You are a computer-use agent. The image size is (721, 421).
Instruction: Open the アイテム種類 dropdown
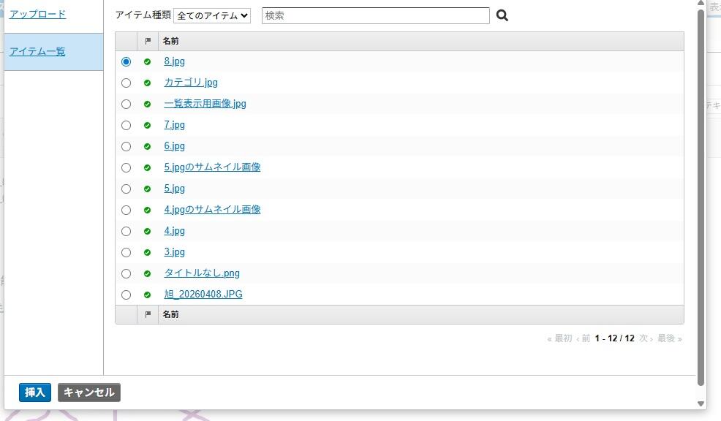point(212,15)
